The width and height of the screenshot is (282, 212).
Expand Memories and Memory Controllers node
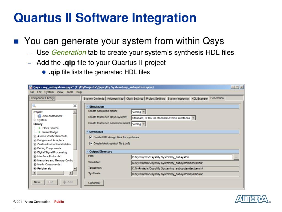click(35, 160)
